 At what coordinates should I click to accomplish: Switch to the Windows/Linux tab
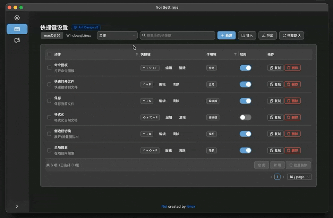[x=79, y=35]
